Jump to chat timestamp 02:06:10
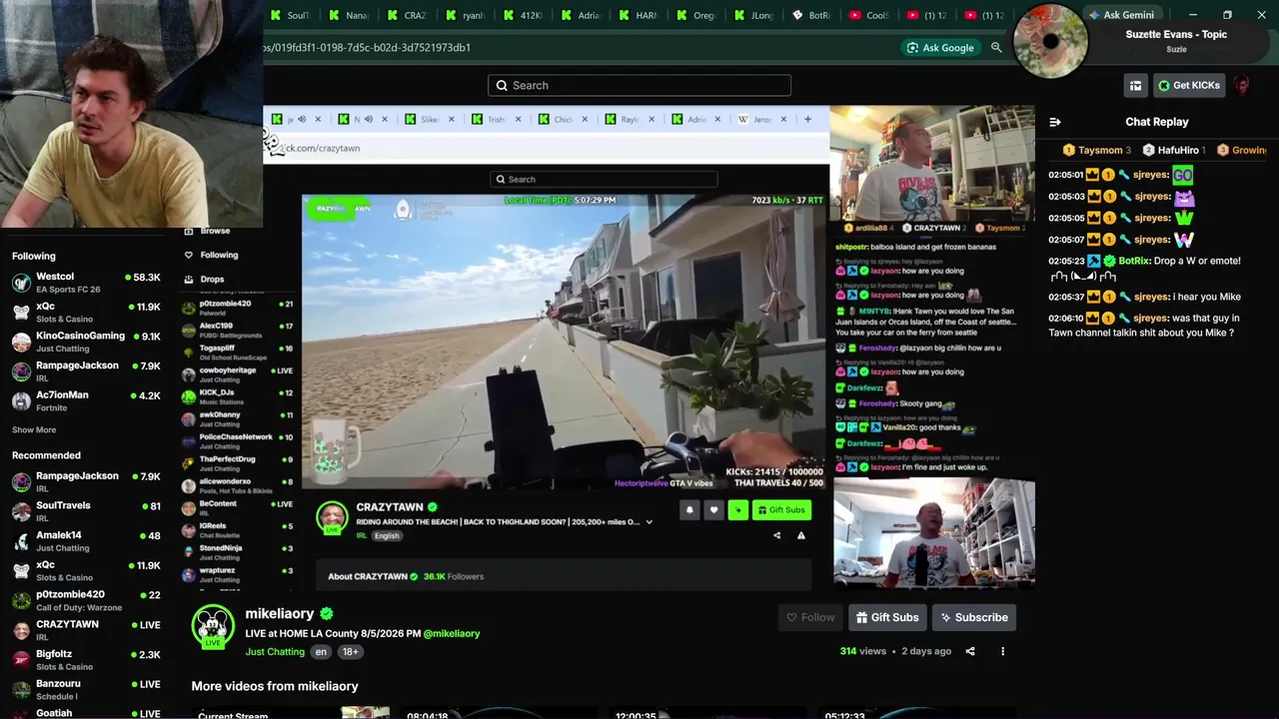 [1066, 319]
